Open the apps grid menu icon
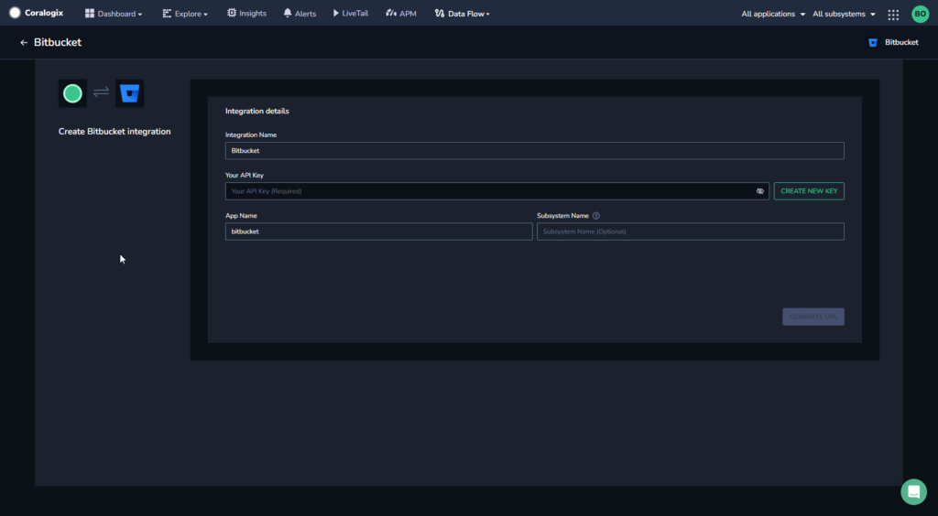The height and width of the screenshot is (516, 938). [893, 15]
